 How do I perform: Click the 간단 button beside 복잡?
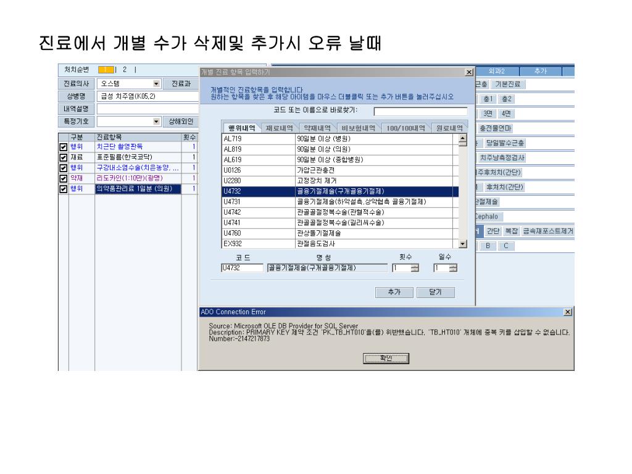493,231
